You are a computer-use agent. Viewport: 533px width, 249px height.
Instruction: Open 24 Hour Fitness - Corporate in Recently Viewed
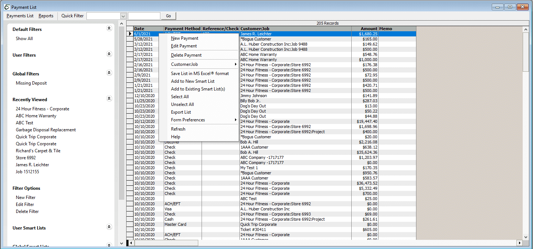click(x=42, y=109)
